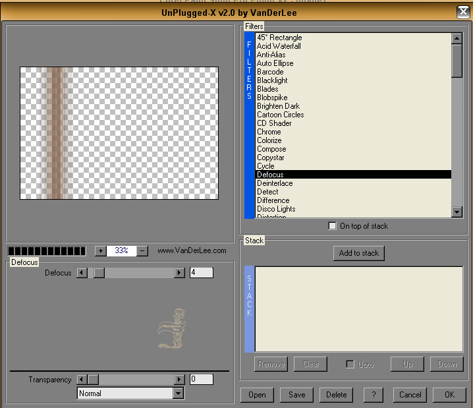Select the Brighten Dark filter
The width and height of the screenshot is (473, 408).
tap(353, 106)
